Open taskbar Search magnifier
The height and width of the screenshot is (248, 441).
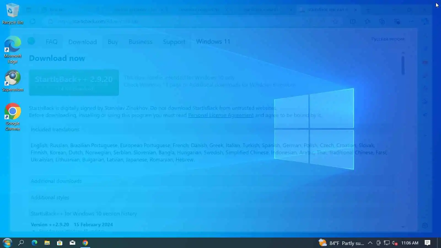click(x=21, y=243)
